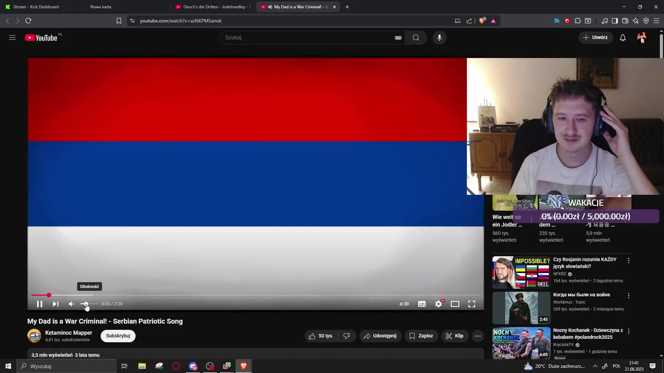This screenshot has width=664, height=373.
Task: Open the on-screen keyboard in search box
Action: click(x=398, y=37)
